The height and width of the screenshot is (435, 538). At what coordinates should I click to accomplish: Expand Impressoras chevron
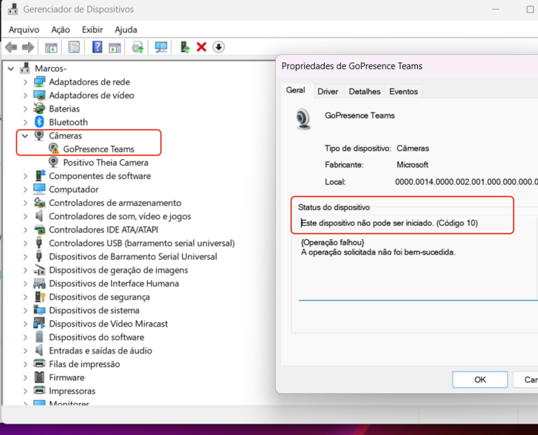pyautogui.click(x=25, y=391)
